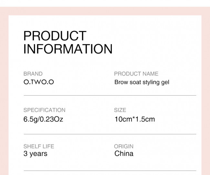210x175 pixels.
Task: Click the '6.5g/0.23Oz' specification value
Action: tap(43, 119)
